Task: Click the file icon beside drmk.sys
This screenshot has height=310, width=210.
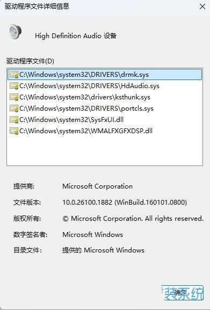Action: (14, 75)
